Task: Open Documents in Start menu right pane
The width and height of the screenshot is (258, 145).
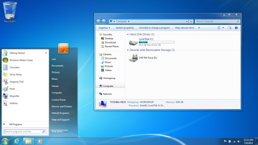Action: pyautogui.click(x=57, y=66)
